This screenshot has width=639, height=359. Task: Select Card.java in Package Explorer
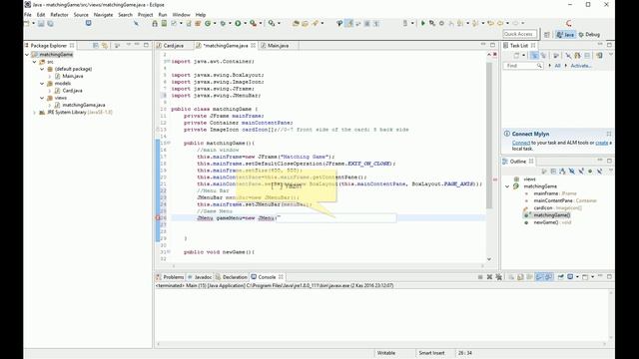[73, 91]
